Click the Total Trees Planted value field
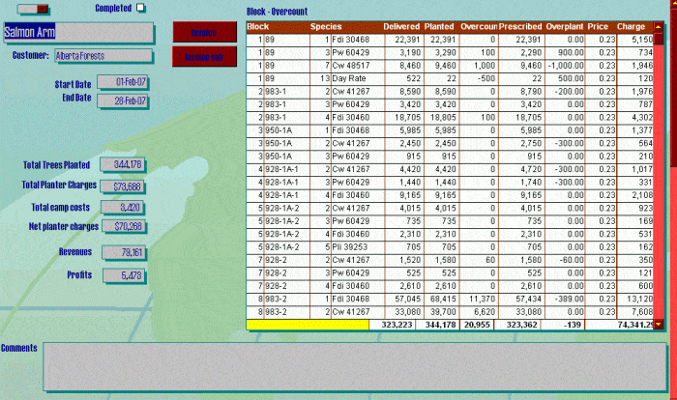 tap(122, 165)
